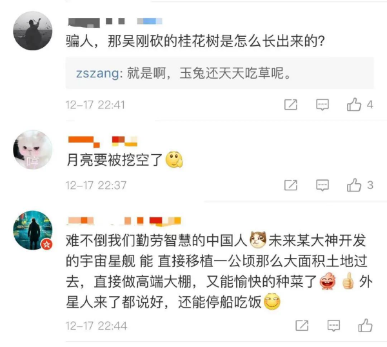This screenshot has height=347, width=387.
Task: Share the 22:44 long comment
Action: (302, 326)
